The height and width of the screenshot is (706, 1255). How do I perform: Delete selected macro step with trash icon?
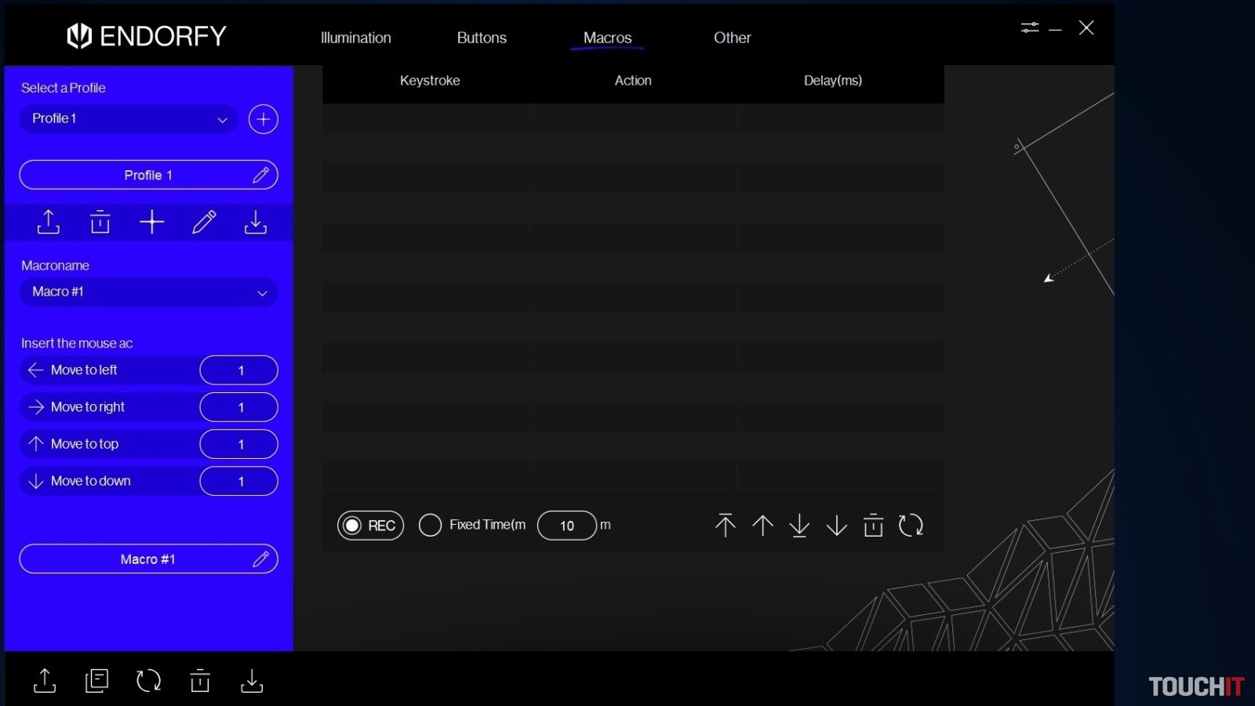coord(873,526)
